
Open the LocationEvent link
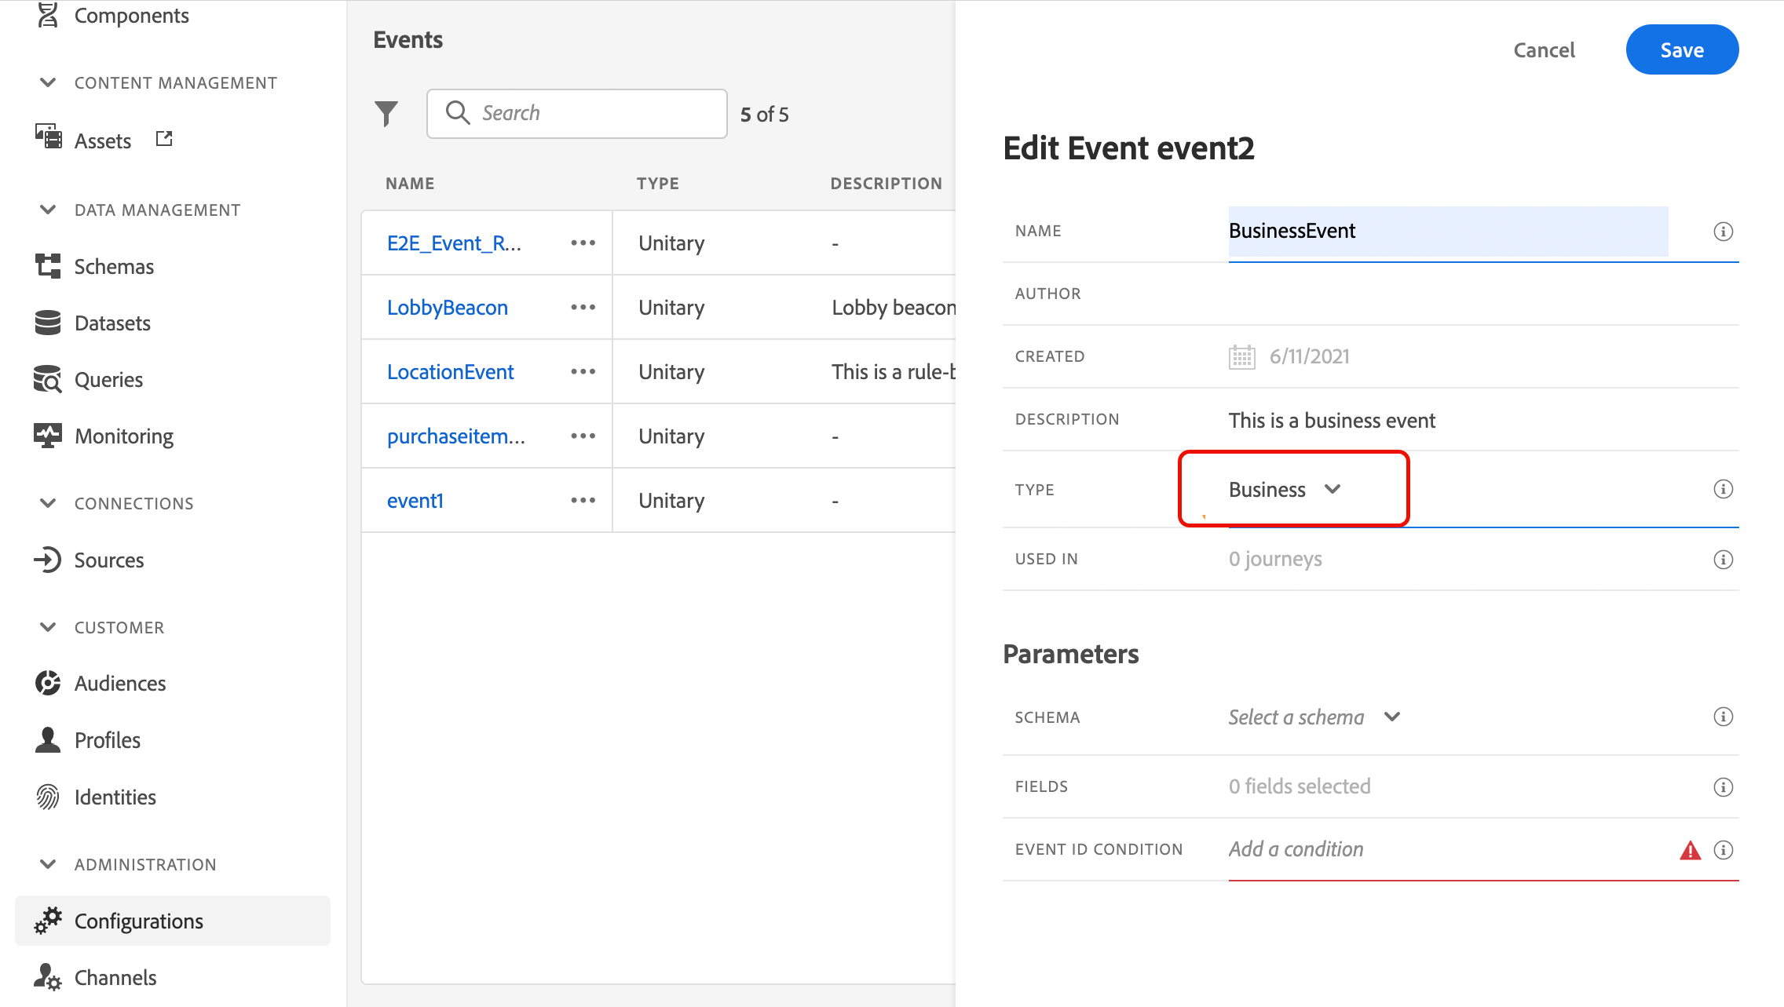pos(450,372)
